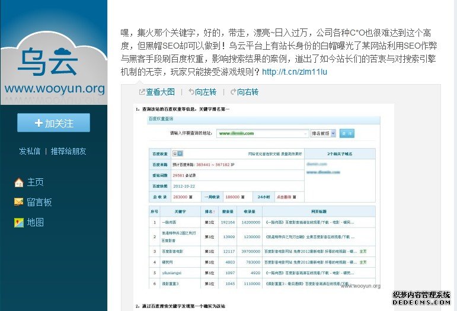Click the enlarge icon before 查看大图
Viewport: 457px width, 311px height.
pyautogui.click(x=142, y=92)
